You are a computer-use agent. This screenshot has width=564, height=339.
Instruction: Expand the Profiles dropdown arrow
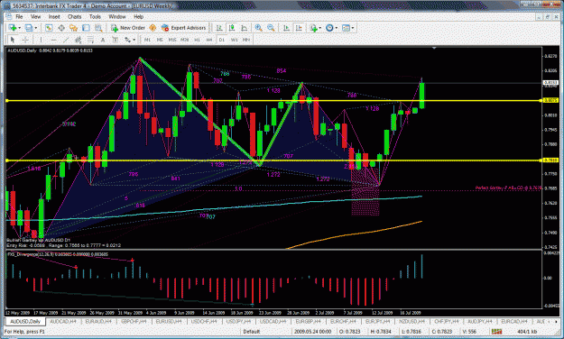pos(35,28)
